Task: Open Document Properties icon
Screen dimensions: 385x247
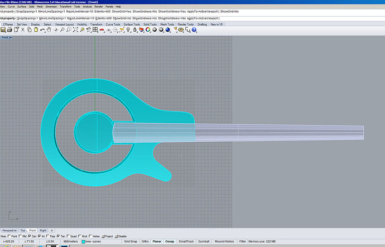Action: click(16, 30)
